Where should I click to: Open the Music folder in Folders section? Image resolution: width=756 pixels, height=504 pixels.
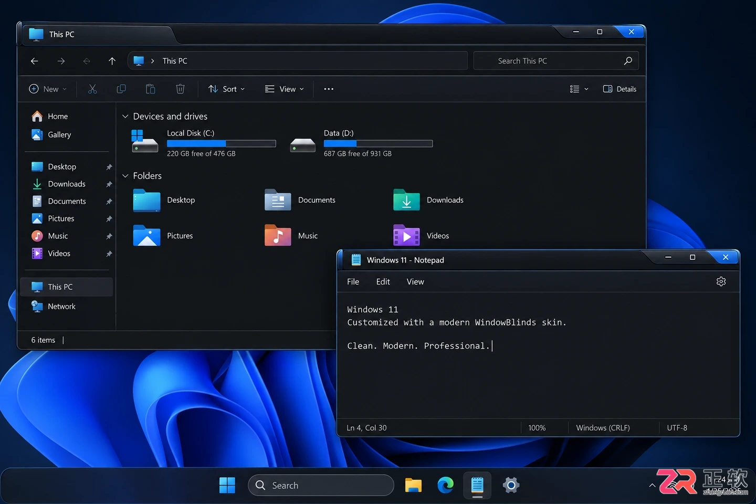click(291, 236)
